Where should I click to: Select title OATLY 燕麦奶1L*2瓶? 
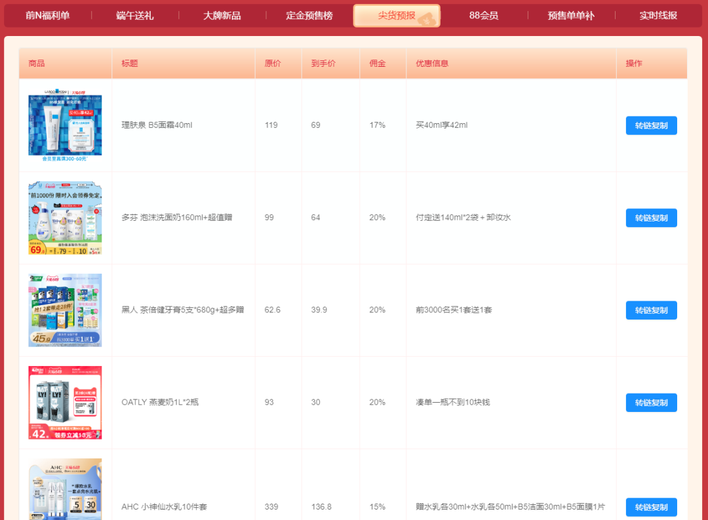(160, 403)
